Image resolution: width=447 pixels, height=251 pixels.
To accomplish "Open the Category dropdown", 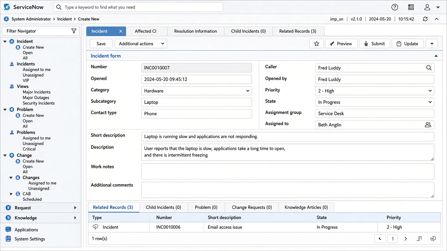I will [197, 91].
